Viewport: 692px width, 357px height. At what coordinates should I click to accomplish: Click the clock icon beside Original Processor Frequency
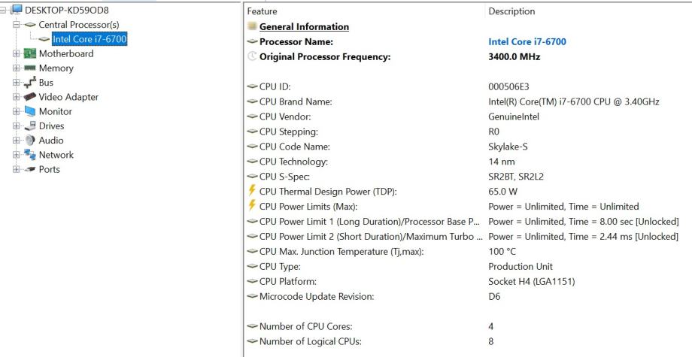tap(252, 57)
